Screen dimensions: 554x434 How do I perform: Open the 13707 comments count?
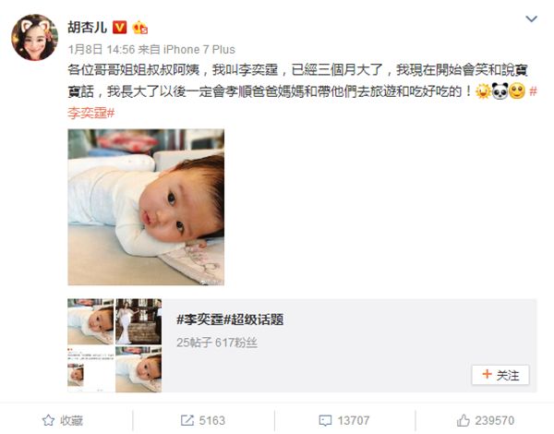click(x=354, y=420)
